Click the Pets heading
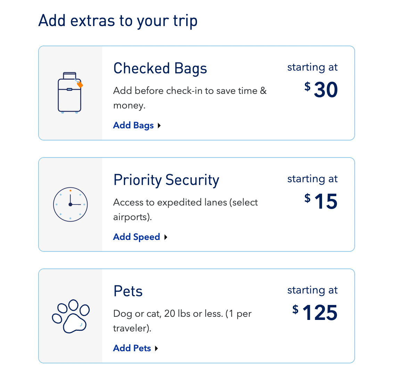Viewport: 403px width, 386px height. click(128, 291)
